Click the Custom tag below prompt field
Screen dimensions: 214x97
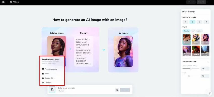click(x=61, y=91)
